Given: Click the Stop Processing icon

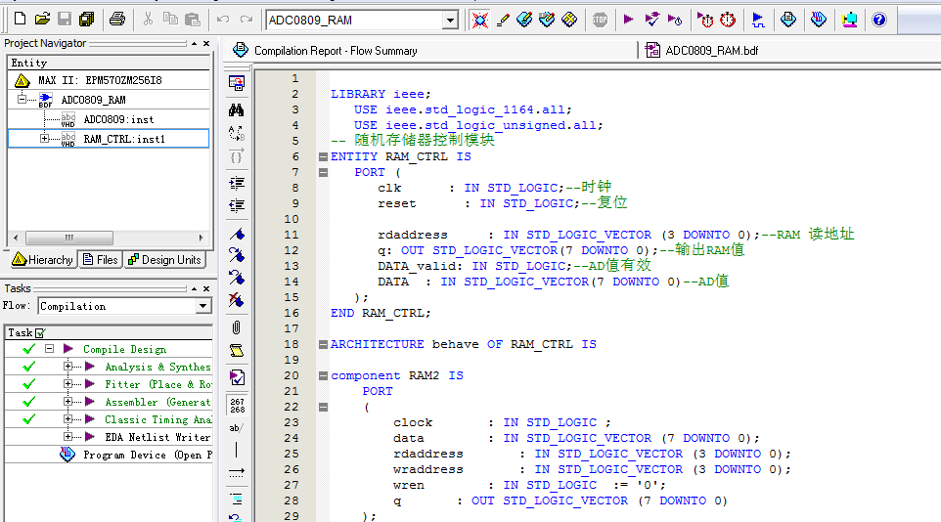Looking at the screenshot, I should point(600,19).
